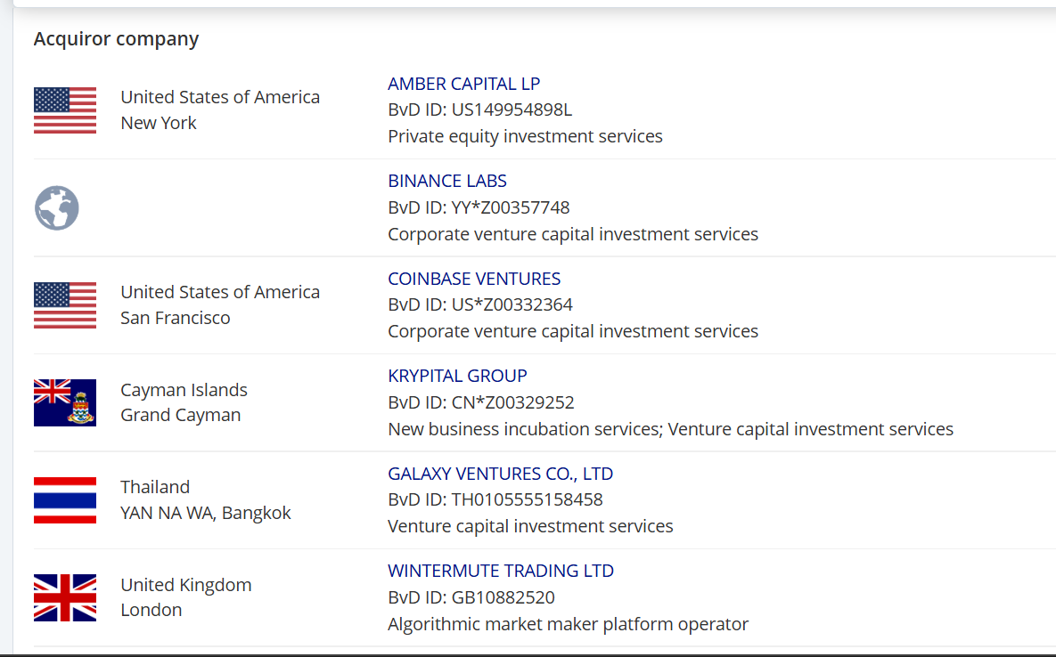This screenshot has height=657, width=1056.
Task: Open the COINBASE VENTURES company link
Action: [x=474, y=279]
